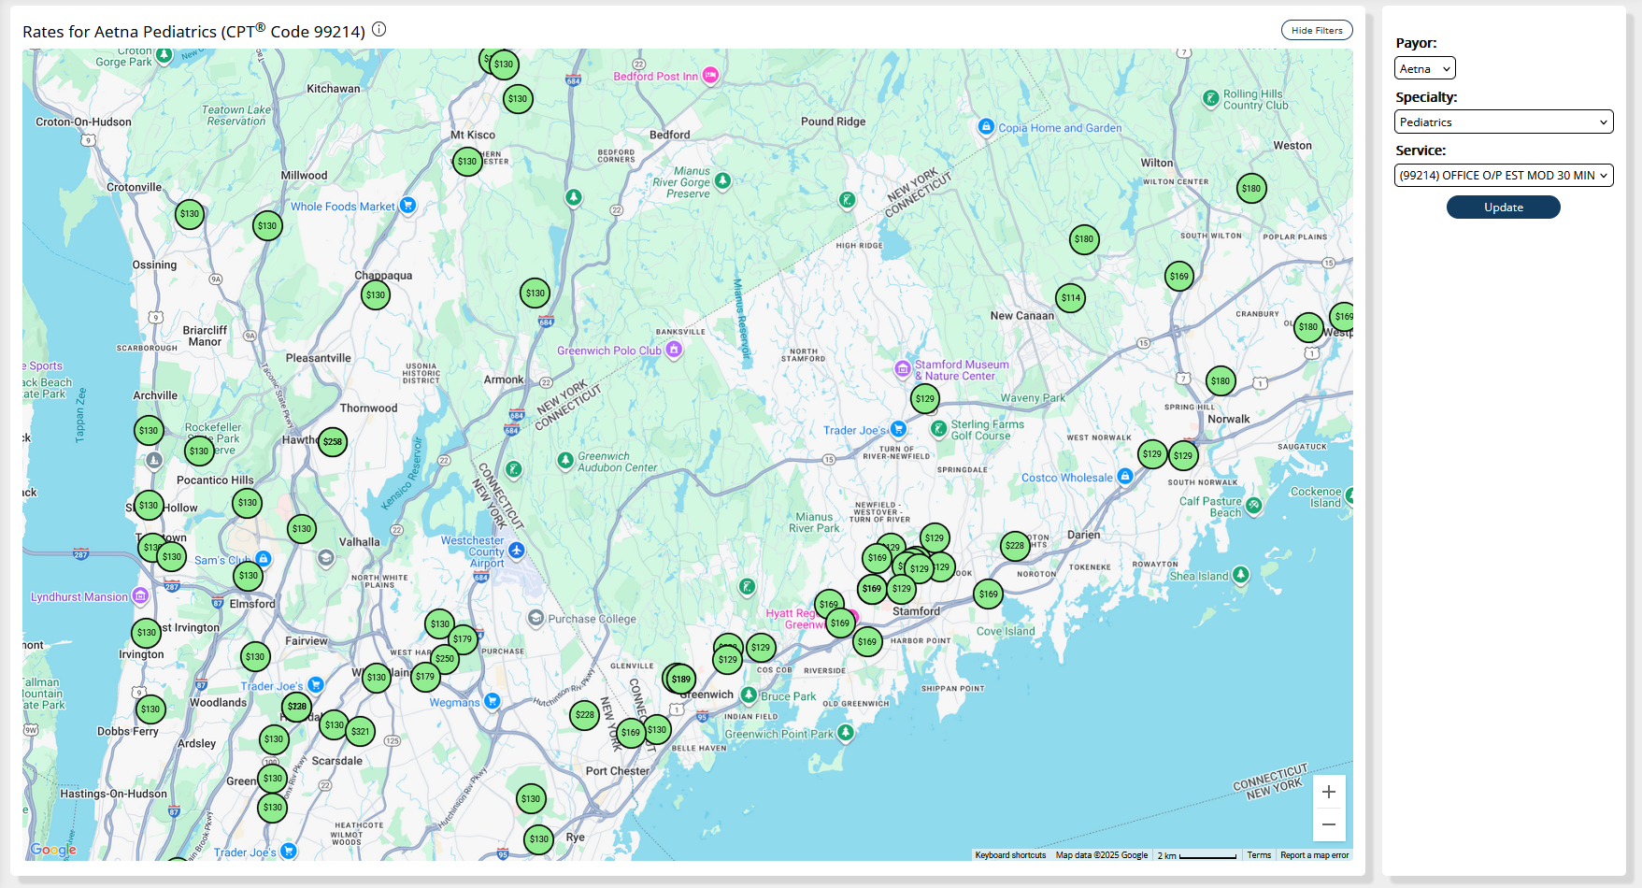Click the Calf Pasture Beach pin
The height and width of the screenshot is (888, 1642).
[x=1254, y=506]
